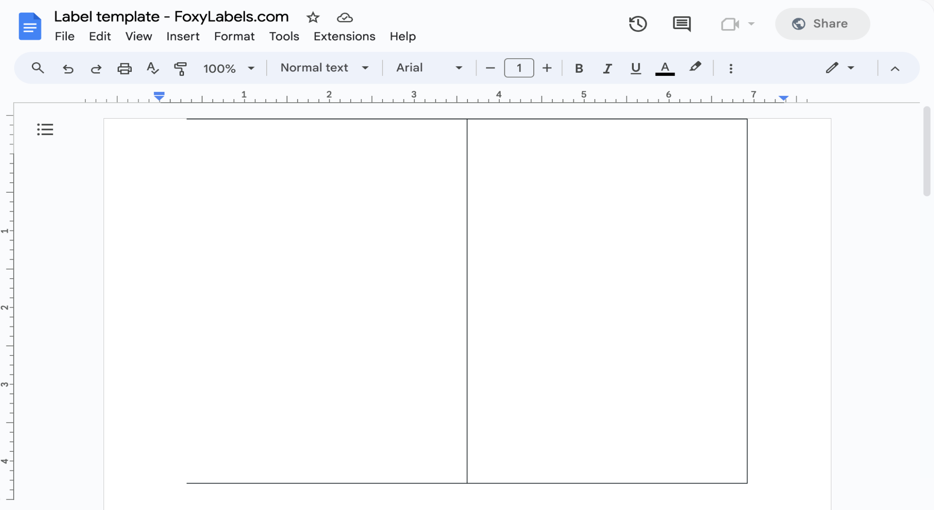
Task: Click the undo arrow icon
Action: click(x=68, y=69)
